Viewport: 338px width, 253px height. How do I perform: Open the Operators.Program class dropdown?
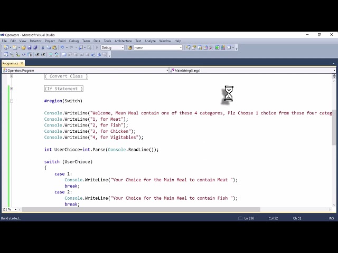tap(86, 71)
